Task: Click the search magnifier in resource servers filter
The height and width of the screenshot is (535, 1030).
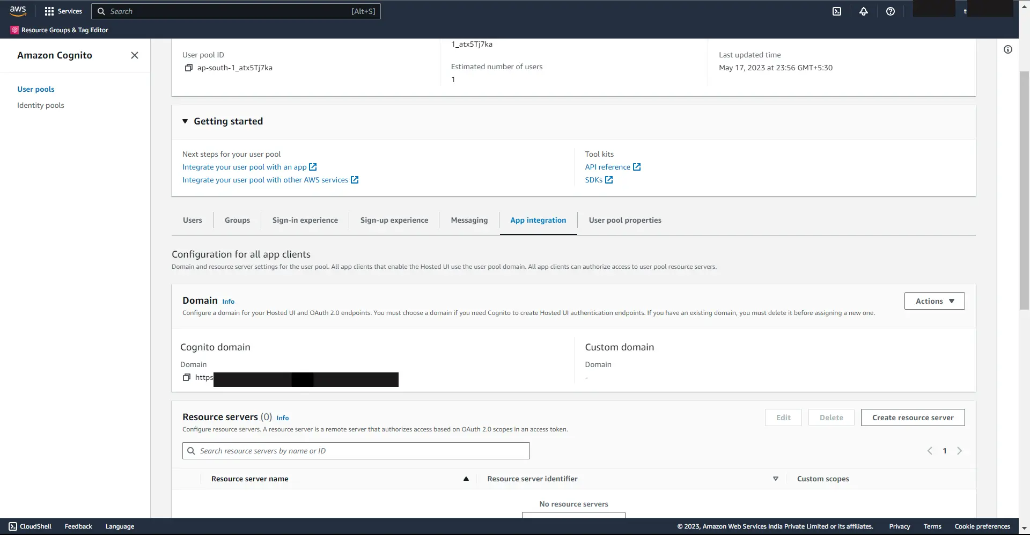Action: [191, 451]
